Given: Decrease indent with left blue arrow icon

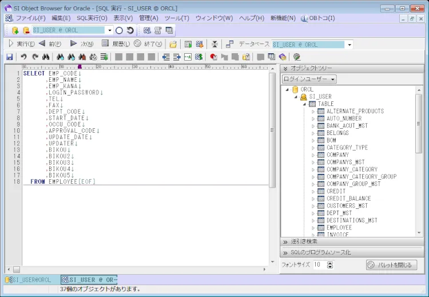Looking at the screenshot, I should point(166,57).
